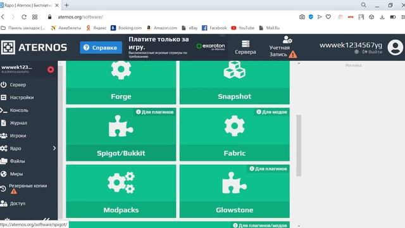Open the browser speed dial grid
405x228 pixels.
point(35,17)
